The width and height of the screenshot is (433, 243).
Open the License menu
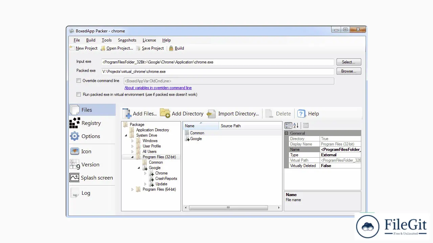pyautogui.click(x=149, y=40)
